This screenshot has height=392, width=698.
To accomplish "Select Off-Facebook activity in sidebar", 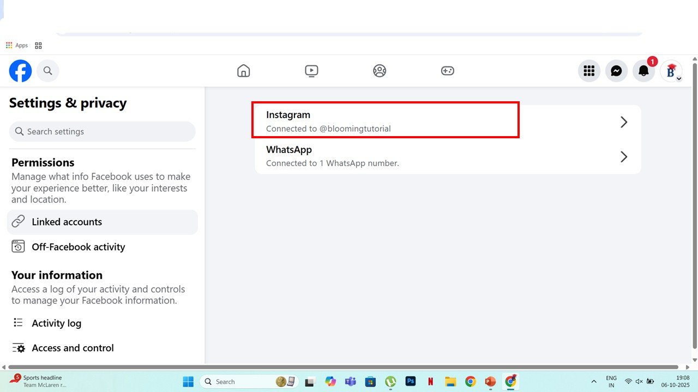I will [x=78, y=247].
